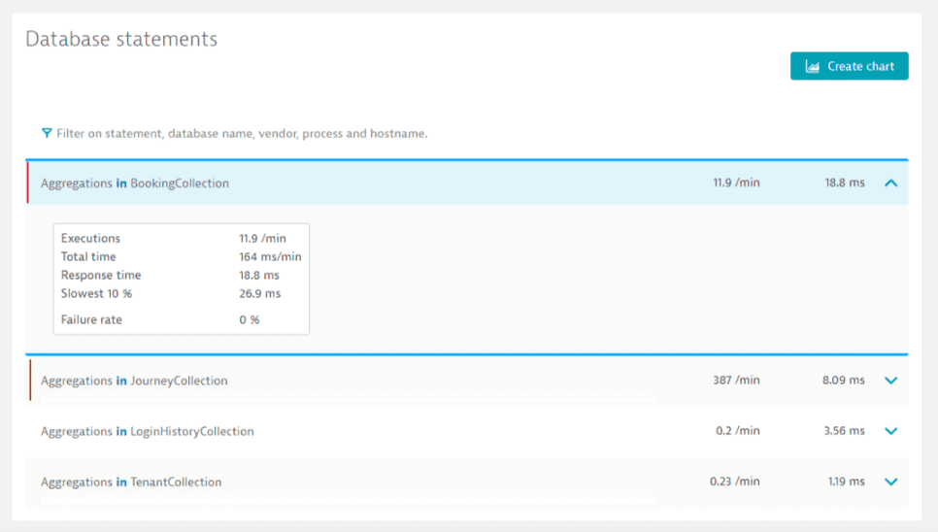This screenshot has height=532, width=938.
Task: Expand the TenantCollection row chevron
Action: pos(891,482)
